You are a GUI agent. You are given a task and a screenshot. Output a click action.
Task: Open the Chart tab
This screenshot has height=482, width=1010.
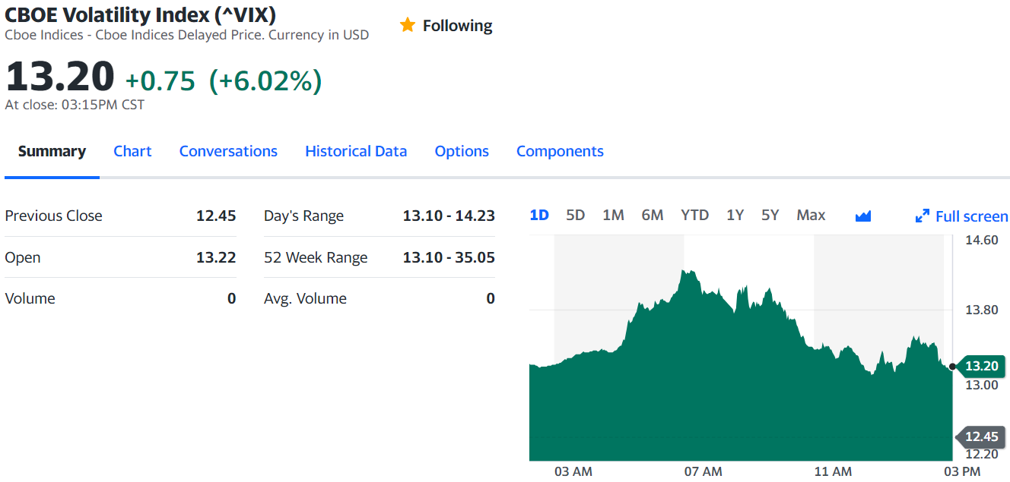pos(132,151)
